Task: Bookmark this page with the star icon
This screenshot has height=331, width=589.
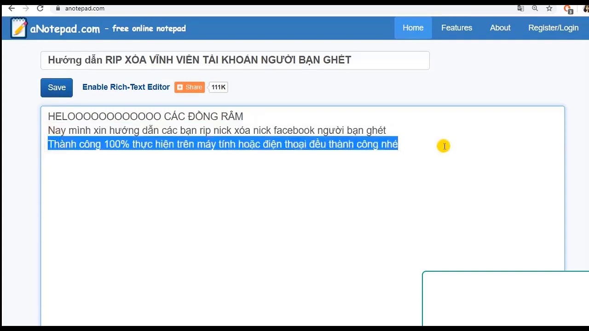Action: (x=549, y=8)
